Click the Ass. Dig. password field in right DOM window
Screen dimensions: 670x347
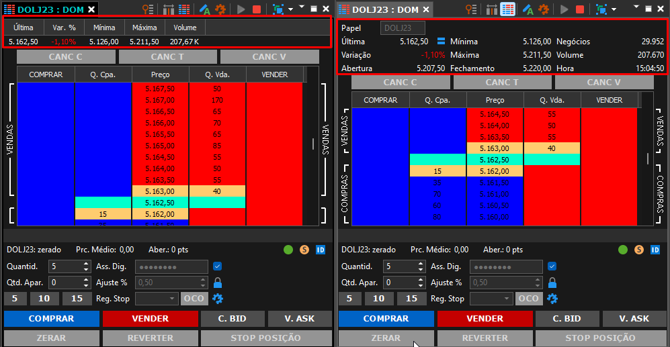(x=506, y=267)
